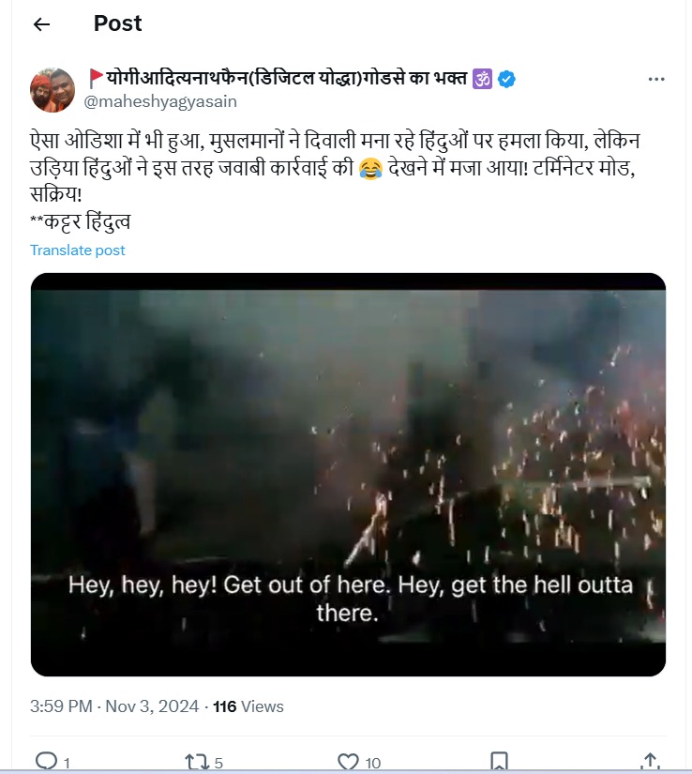Click the blue verified badge
Viewport: 692px width, 774px height.
coord(506,79)
